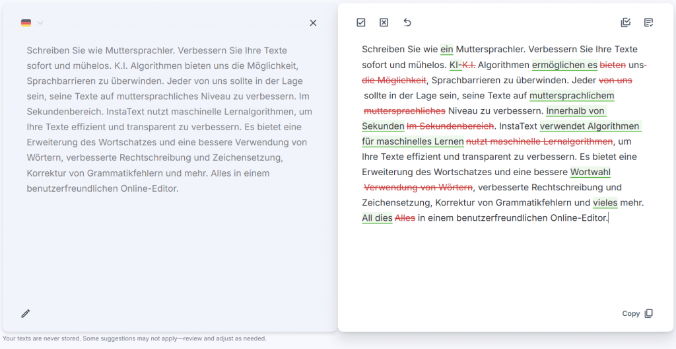
Task: Click deleted "nutzt maschinelle Lernalgorithmen"
Action: 539,141
